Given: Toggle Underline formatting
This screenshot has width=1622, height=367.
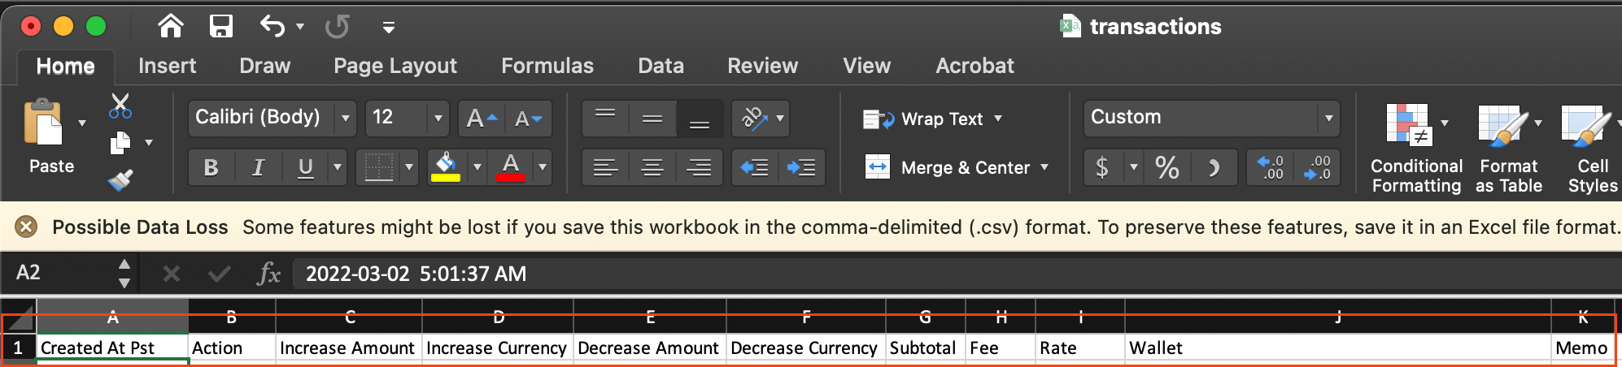Looking at the screenshot, I should pos(305,168).
